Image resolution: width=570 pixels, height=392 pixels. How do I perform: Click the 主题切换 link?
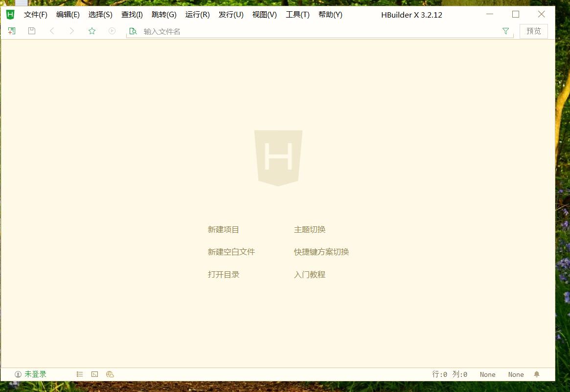310,230
